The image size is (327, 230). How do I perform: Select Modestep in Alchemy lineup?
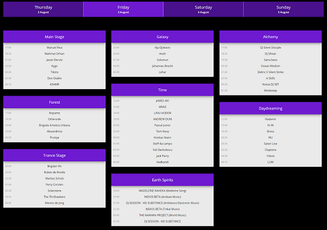(270, 90)
